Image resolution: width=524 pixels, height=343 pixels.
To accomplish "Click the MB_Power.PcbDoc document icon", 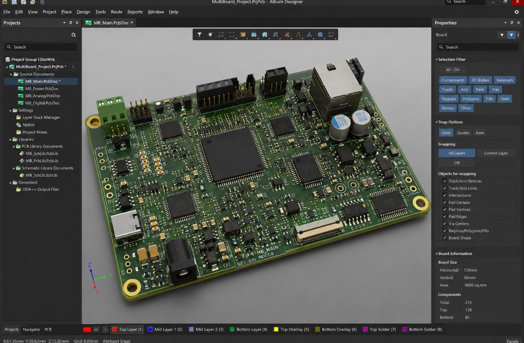I will (x=20, y=89).
